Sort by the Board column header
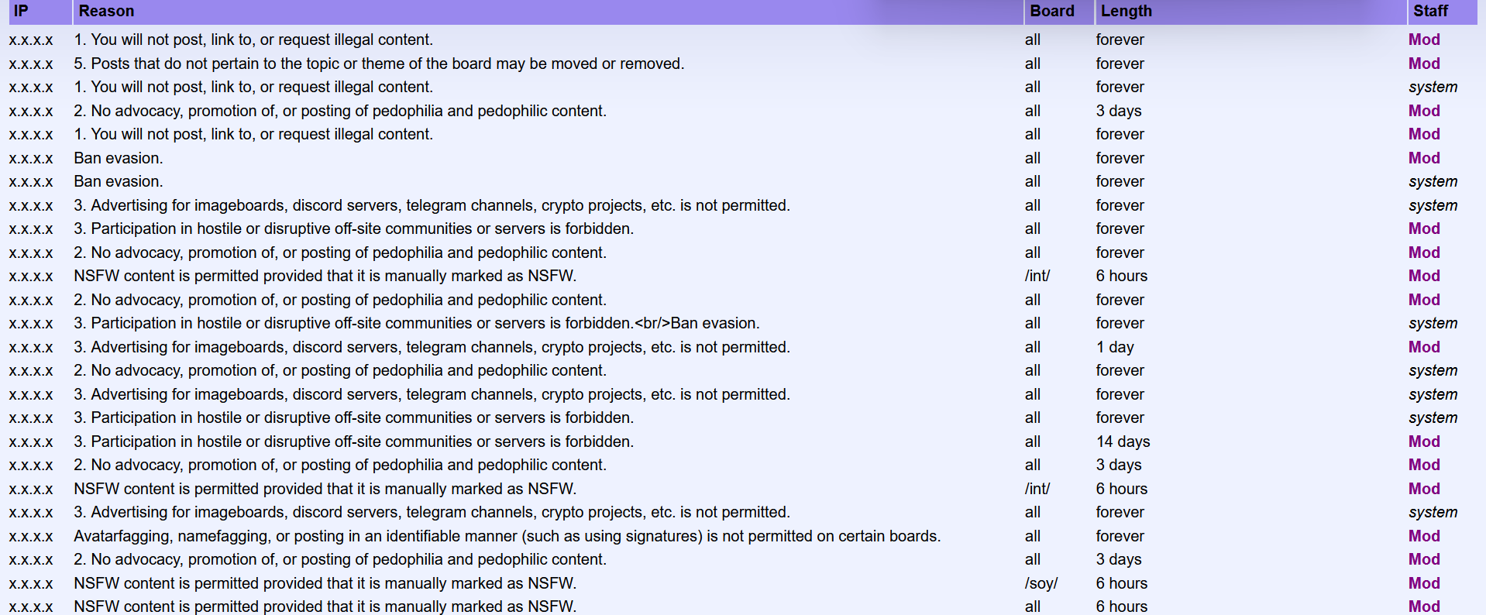The height and width of the screenshot is (615, 1486). (x=1051, y=12)
